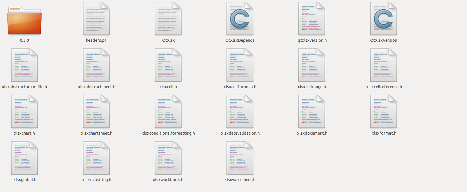This screenshot has height=192, width=467.
Task: Click the 'QtXlsx' file name label
Action: pos(168,40)
